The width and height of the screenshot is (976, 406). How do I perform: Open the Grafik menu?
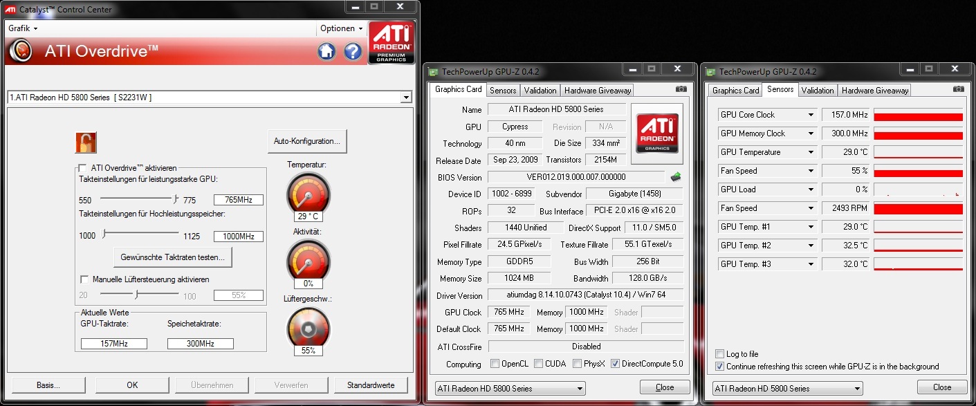coord(23,28)
